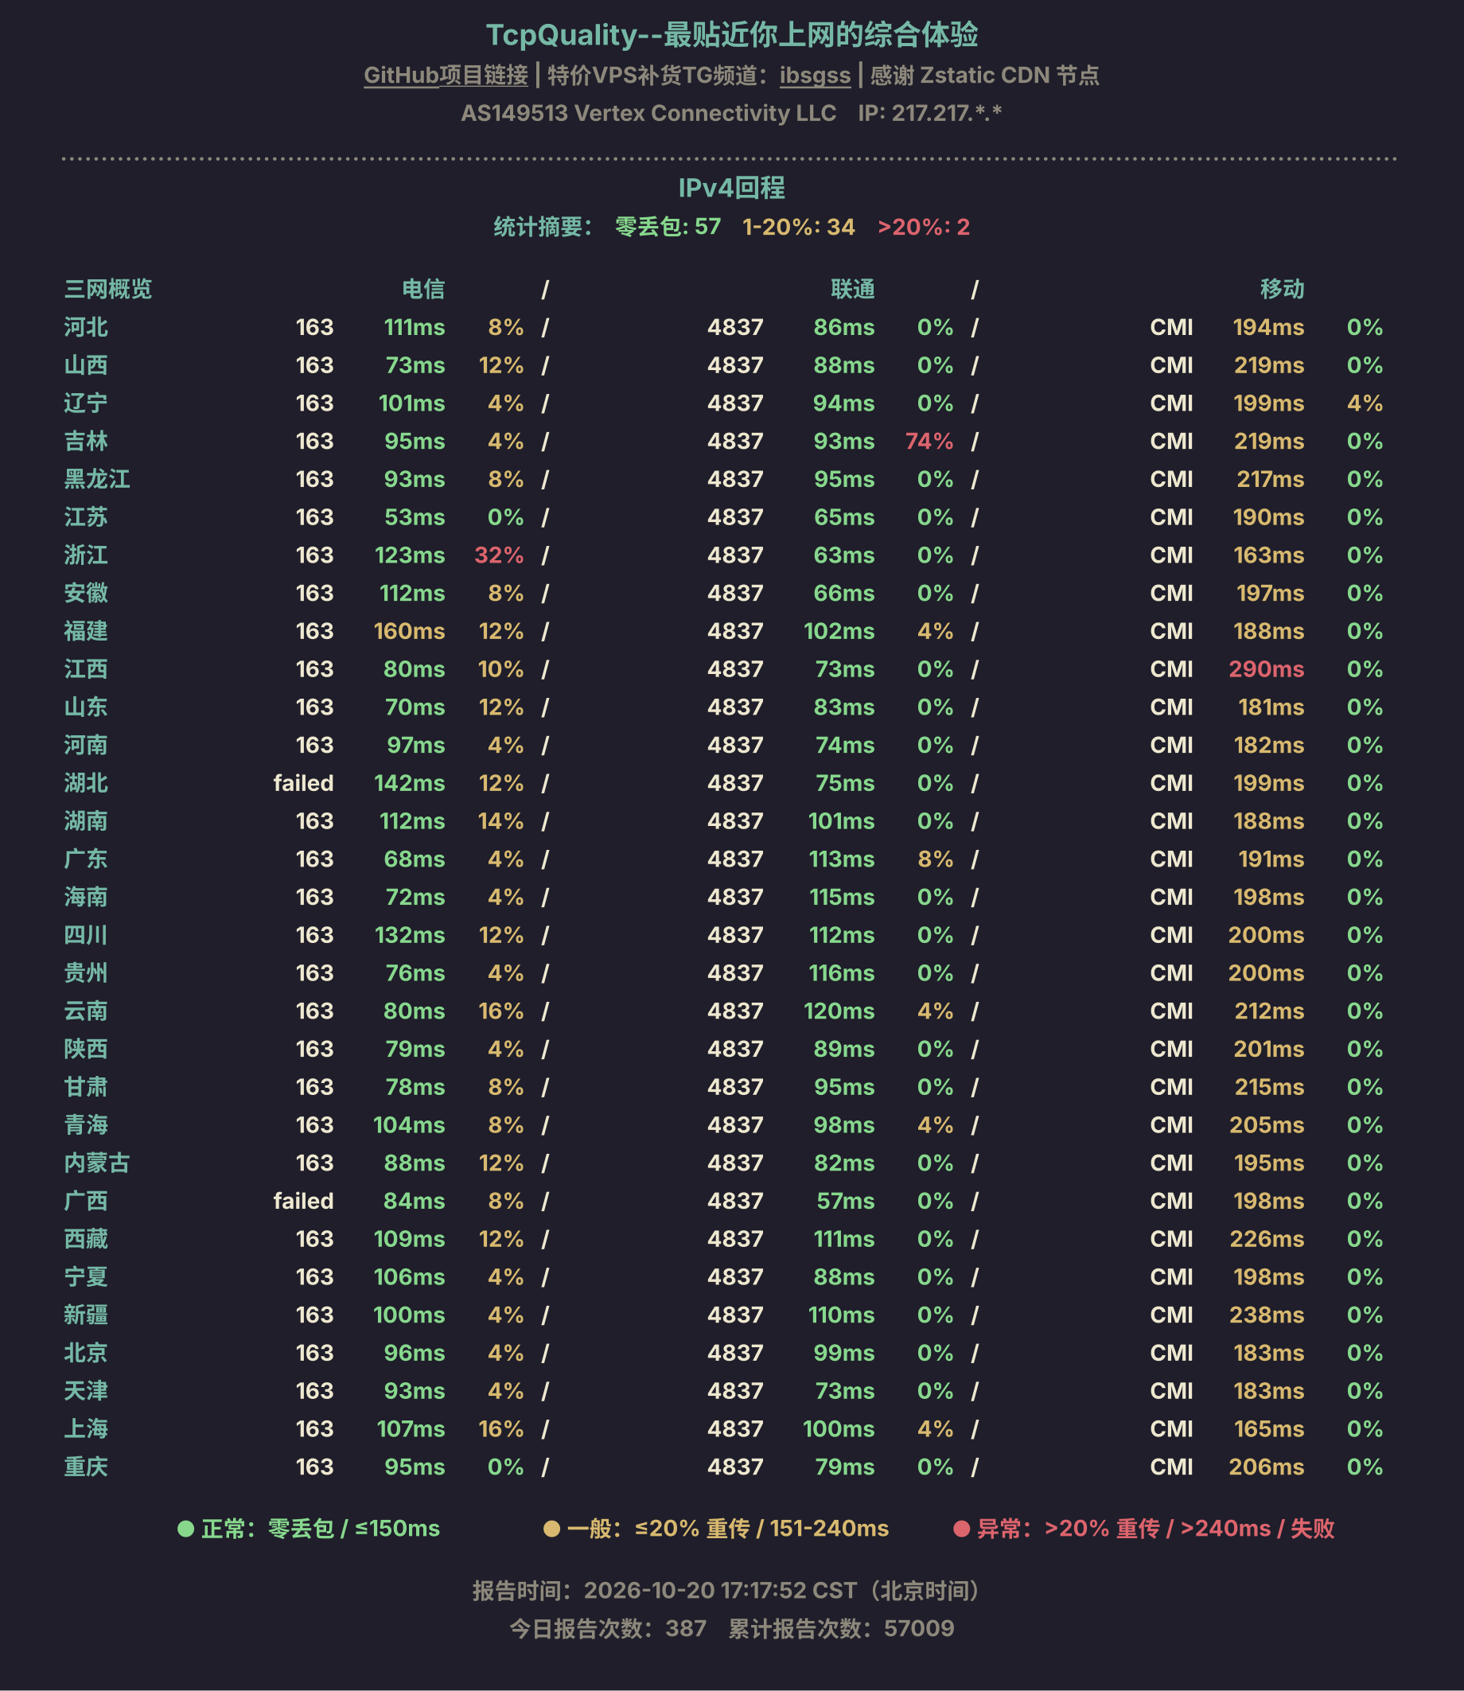The height and width of the screenshot is (1691, 1464).
Task: Click 163ms Mobile latency in 浙江 row
Action: coord(1269,555)
